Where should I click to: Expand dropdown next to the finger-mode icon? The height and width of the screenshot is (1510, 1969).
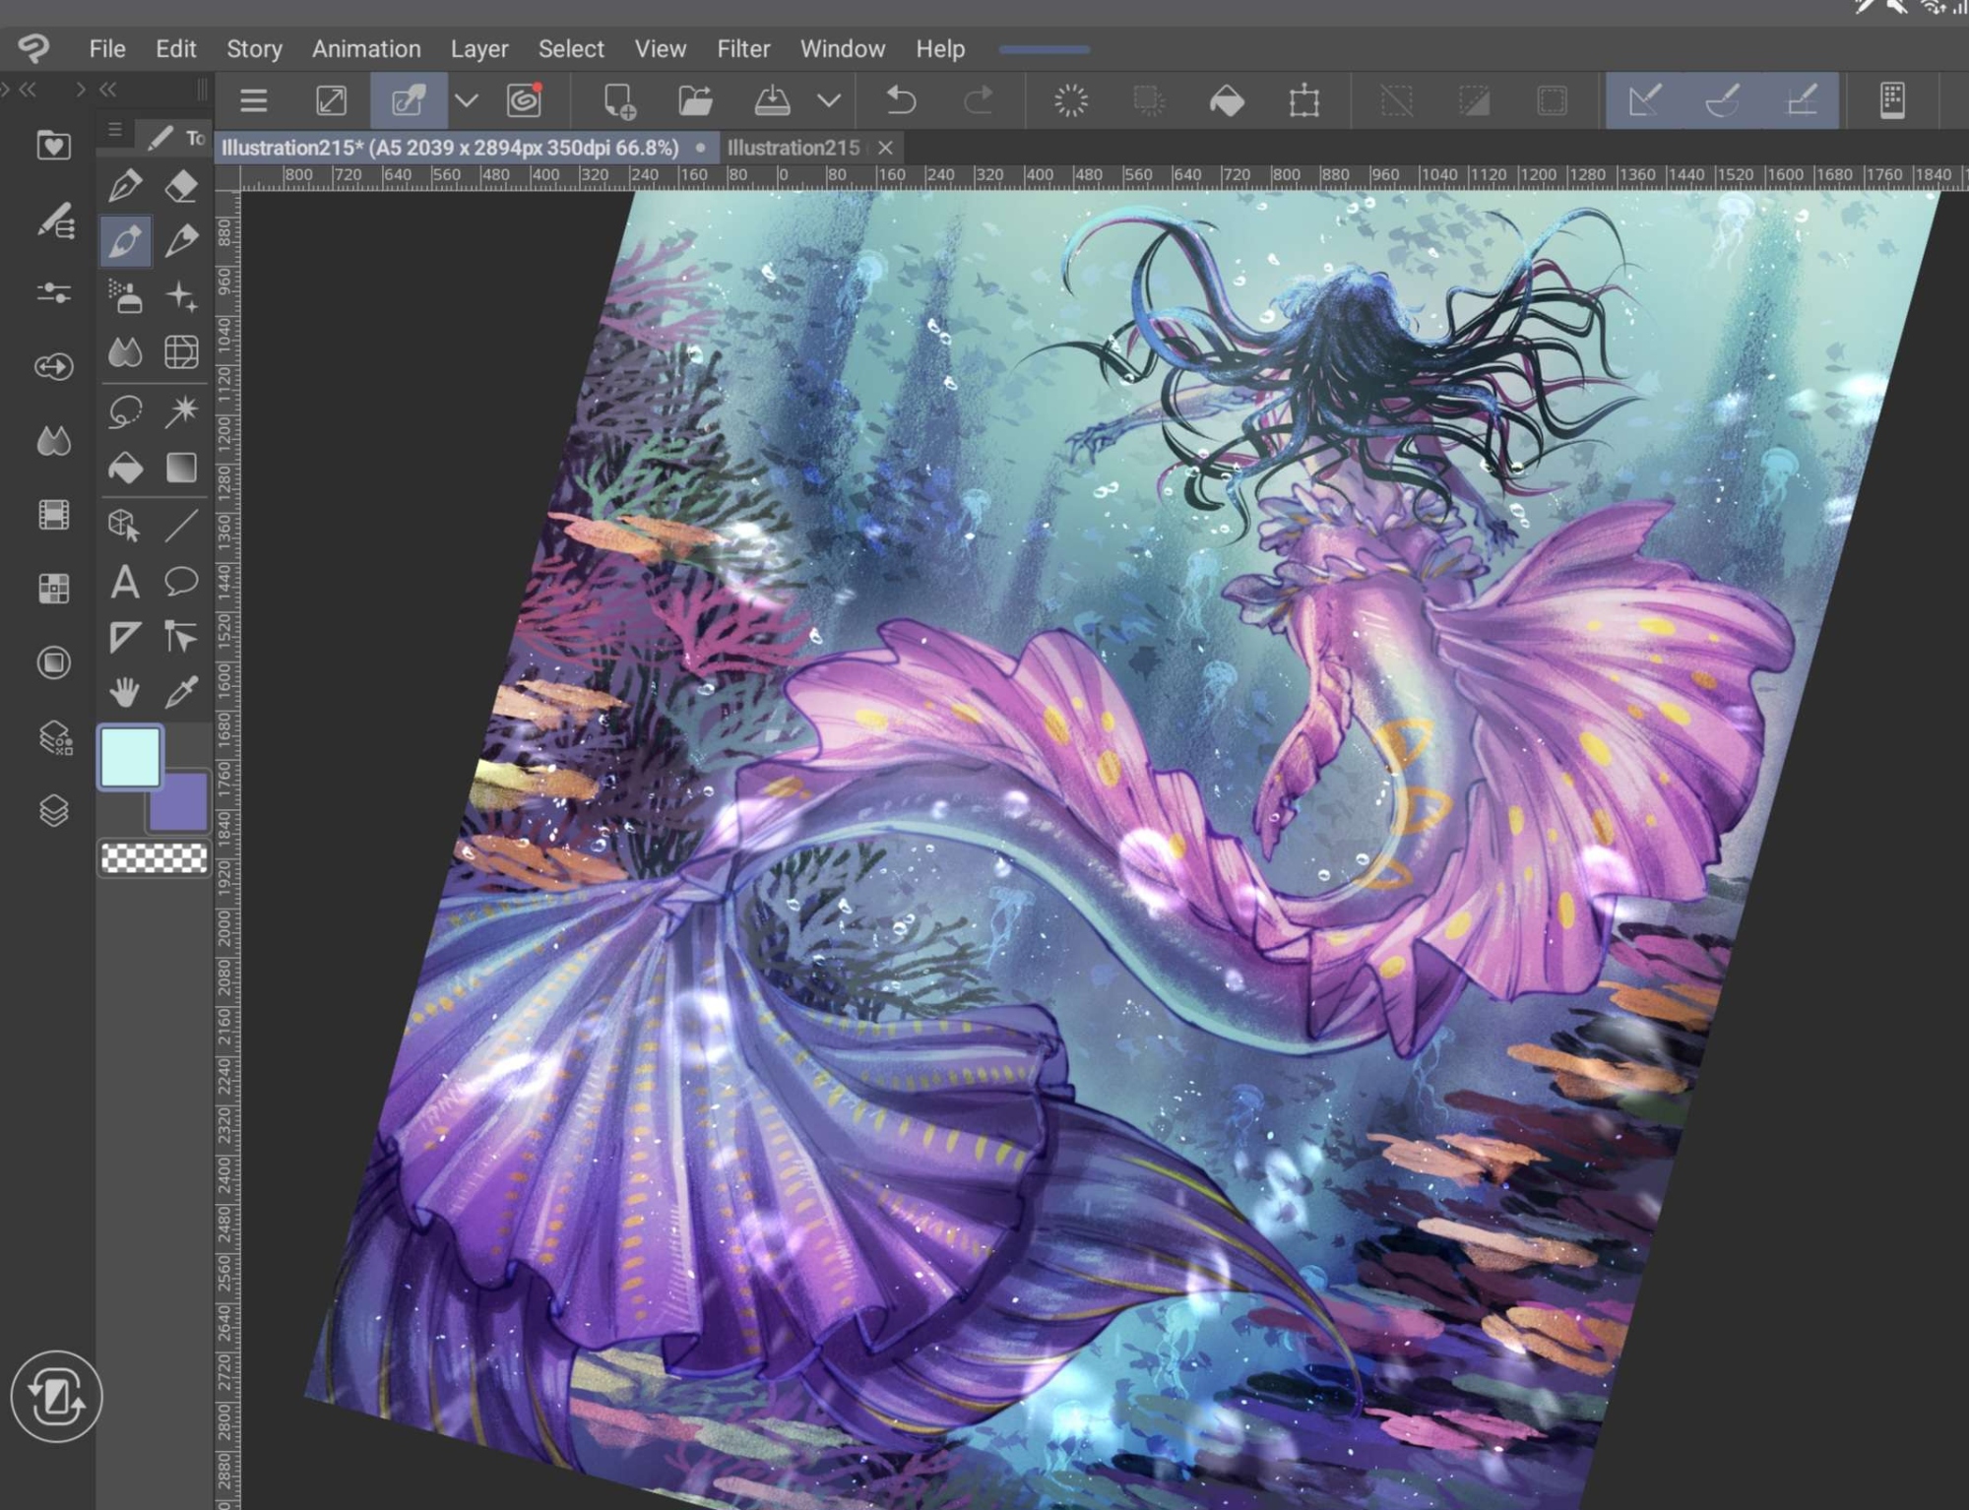(467, 100)
